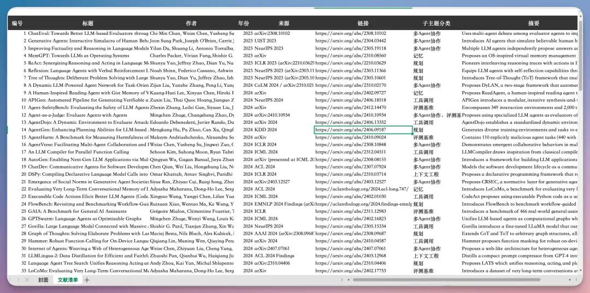590x293 pixels.
Task: Add a new sheet with the plus icon
Action: pos(87,280)
